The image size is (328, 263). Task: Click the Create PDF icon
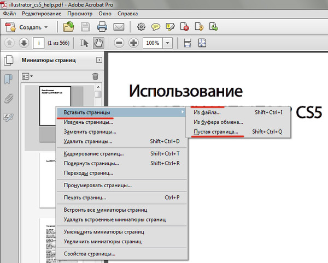tap(10, 27)
